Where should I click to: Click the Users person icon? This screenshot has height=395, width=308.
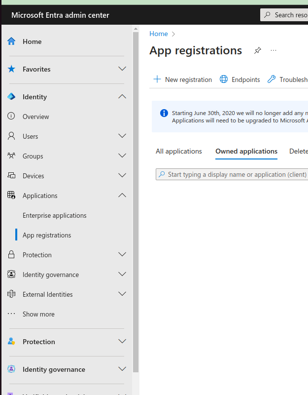pyautogui.click(x=11, y=136)
